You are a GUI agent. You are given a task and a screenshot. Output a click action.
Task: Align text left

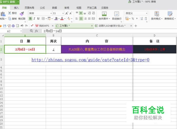[77, 19]
